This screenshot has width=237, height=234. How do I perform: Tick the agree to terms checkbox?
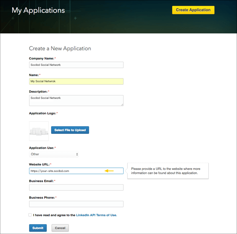[x=30, y=215]
